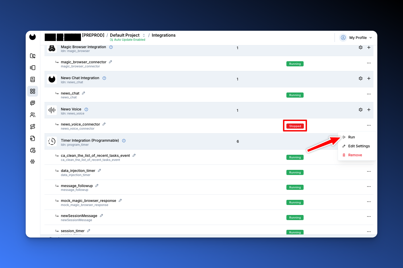Open Newo Voice settings gear
403x268 pixels.
pyautogui.click(x=361, y=110)
